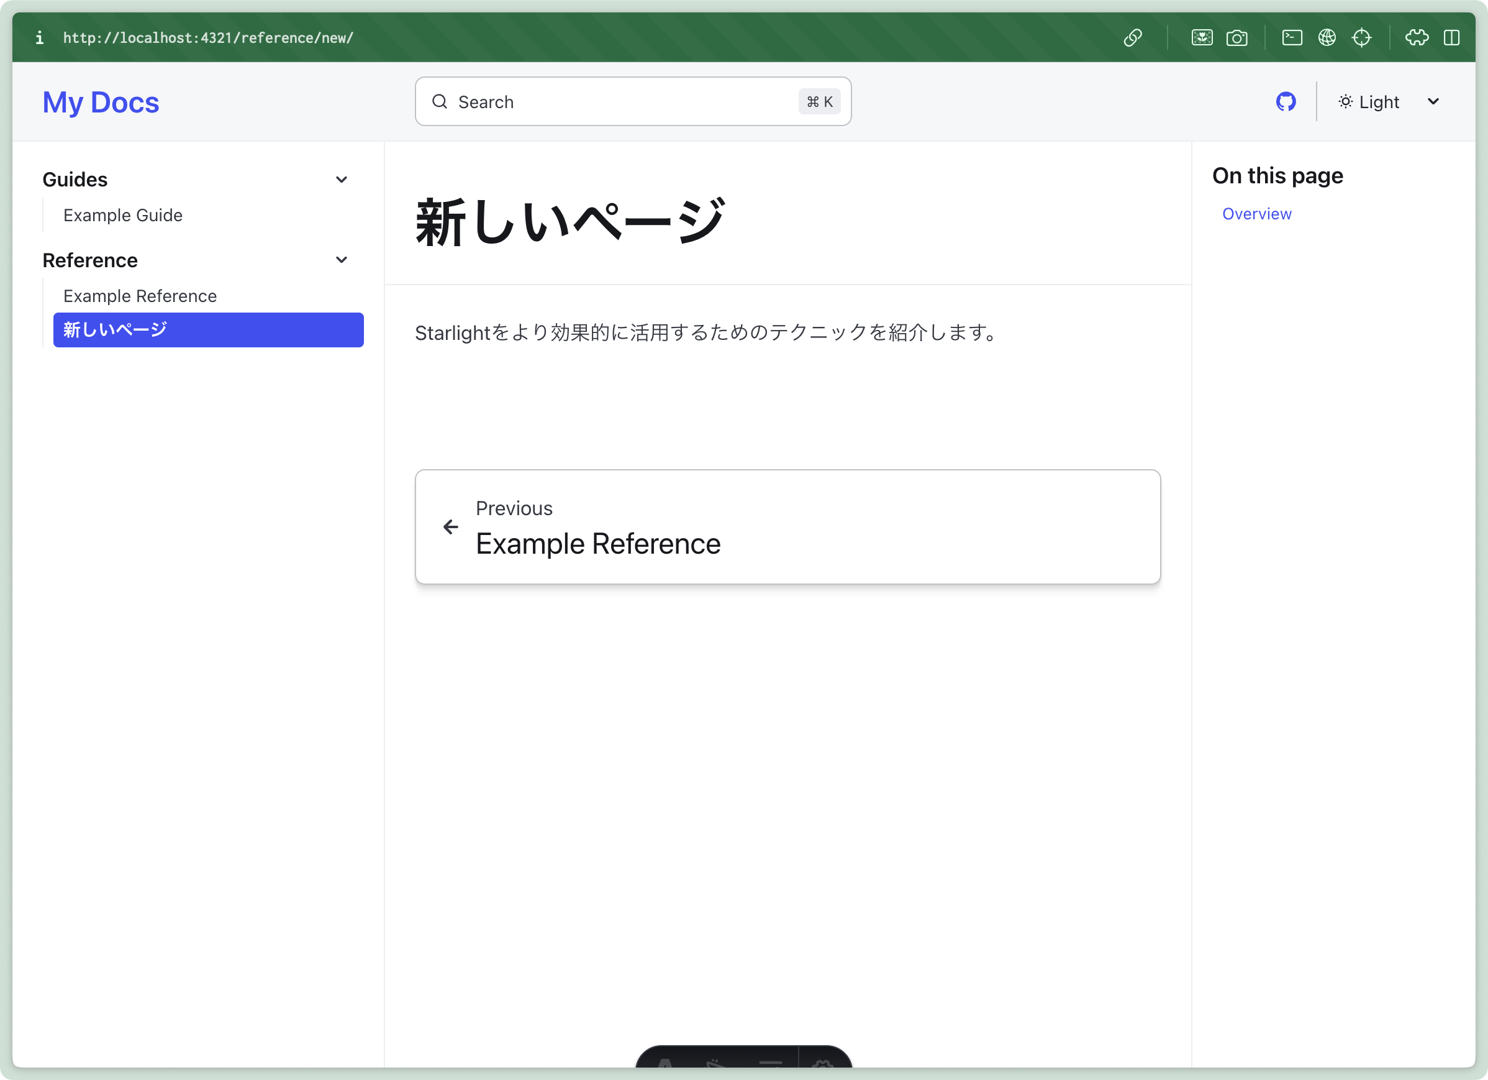
Task: Click the browser address bar URL
Action: click(209, 38)
